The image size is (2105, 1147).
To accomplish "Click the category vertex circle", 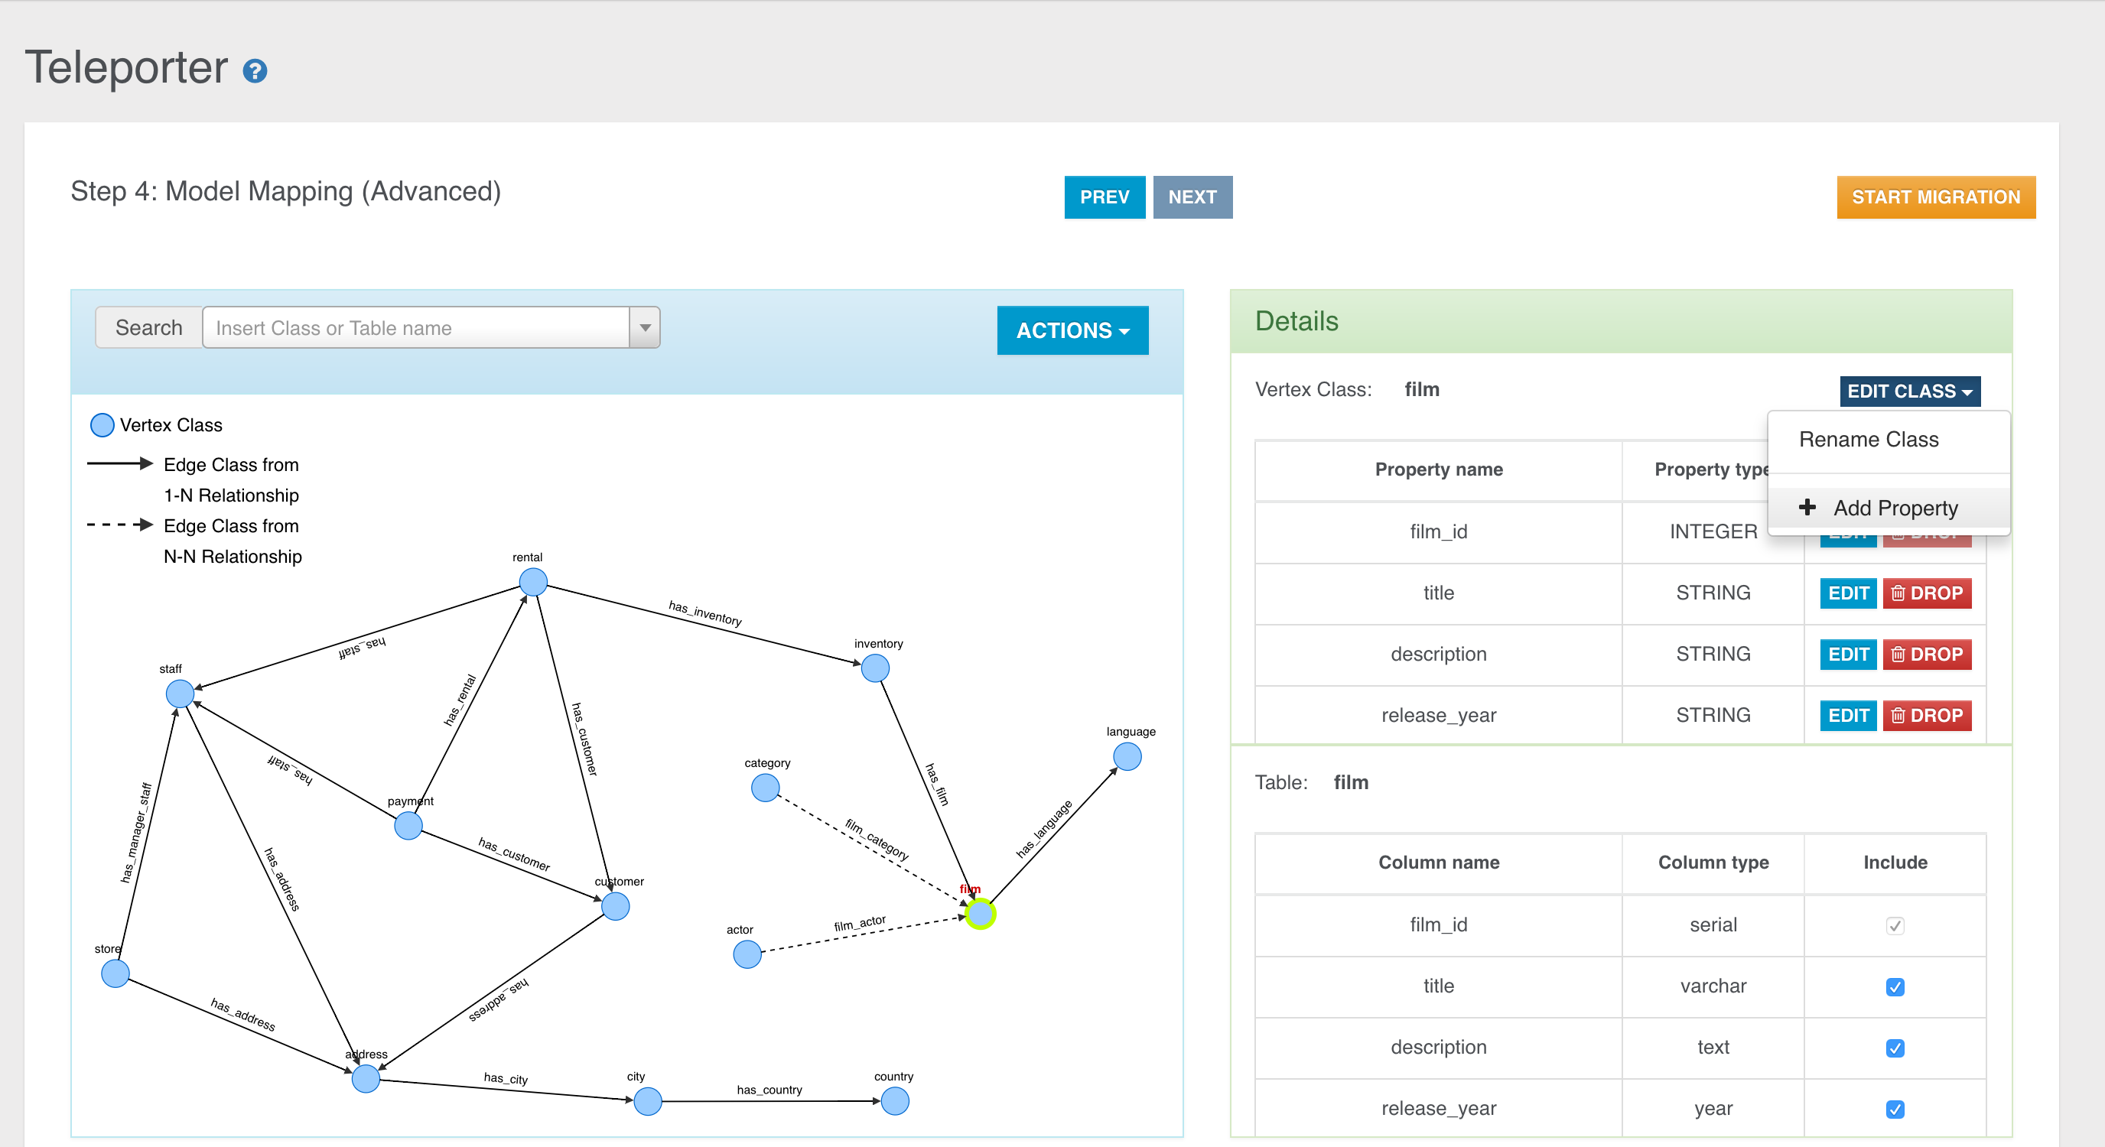I will pyautogui.click(x=765, y=788).
